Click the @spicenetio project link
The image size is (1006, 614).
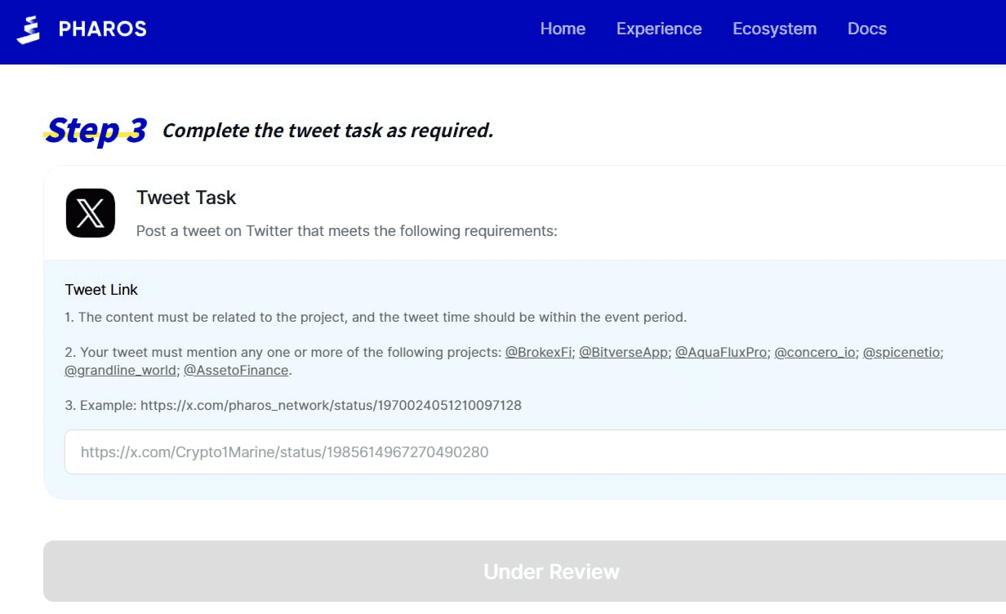tap(902, 353)
